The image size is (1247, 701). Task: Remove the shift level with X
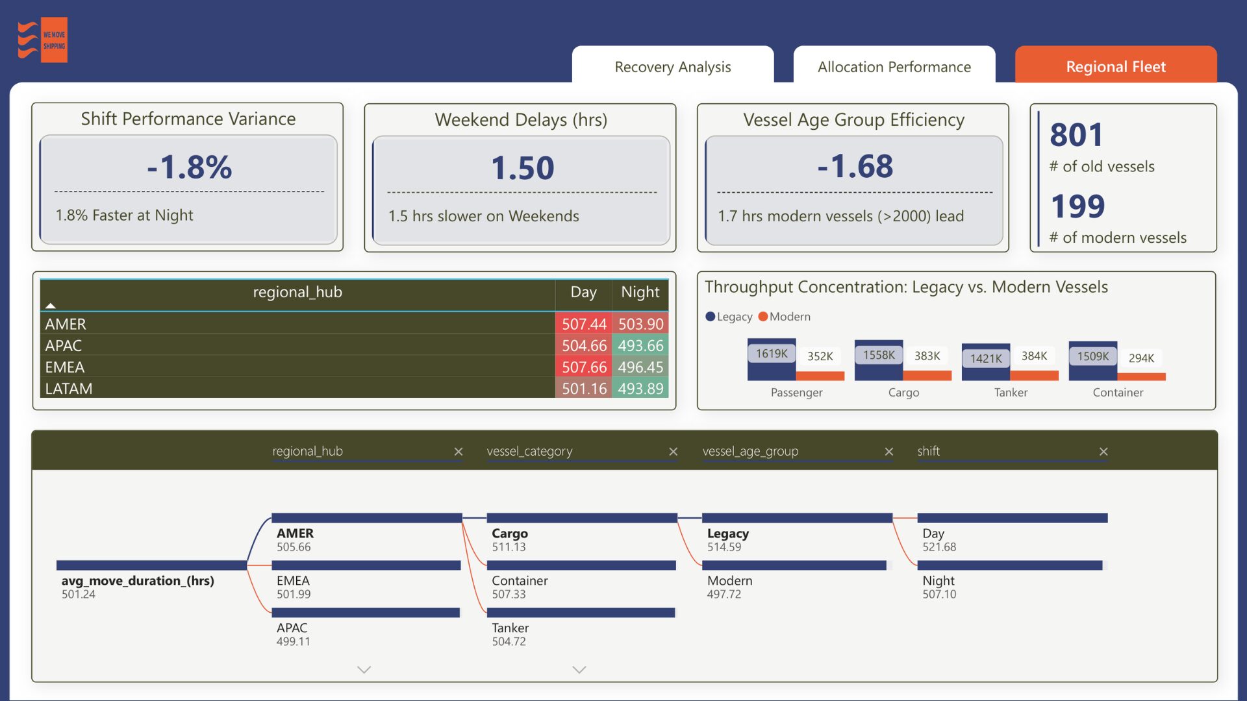tap(1103, 452)
